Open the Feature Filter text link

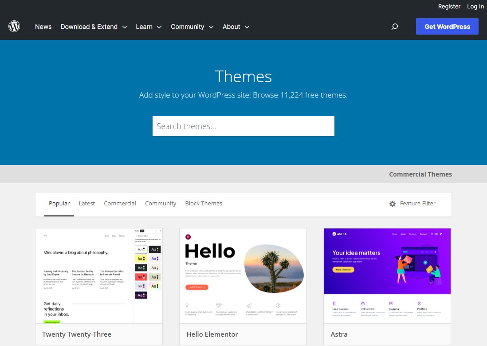pos(417,204)
